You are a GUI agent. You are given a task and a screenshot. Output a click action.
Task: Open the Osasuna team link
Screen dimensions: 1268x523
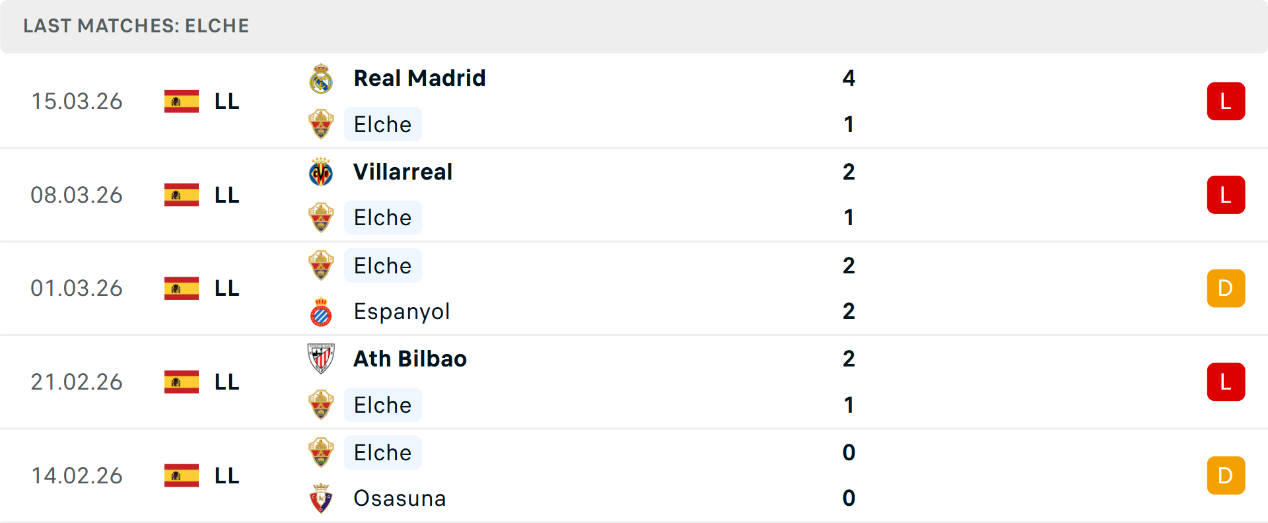(400, 499)
